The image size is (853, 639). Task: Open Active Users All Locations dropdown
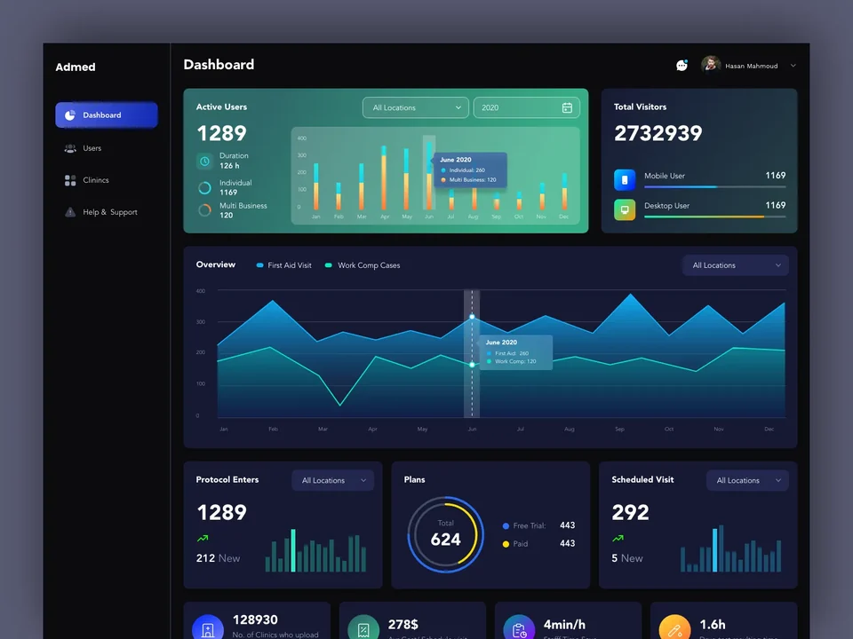point(416,107)
